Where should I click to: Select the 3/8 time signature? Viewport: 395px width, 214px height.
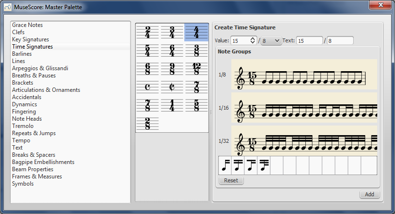point(196,50)
